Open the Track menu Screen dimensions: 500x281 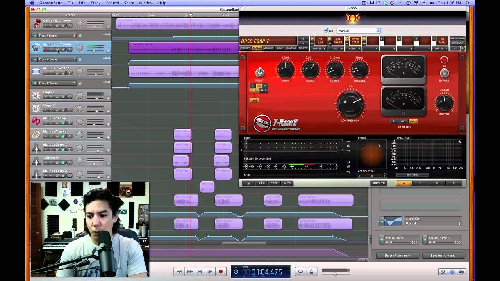[x=96, y=3]
